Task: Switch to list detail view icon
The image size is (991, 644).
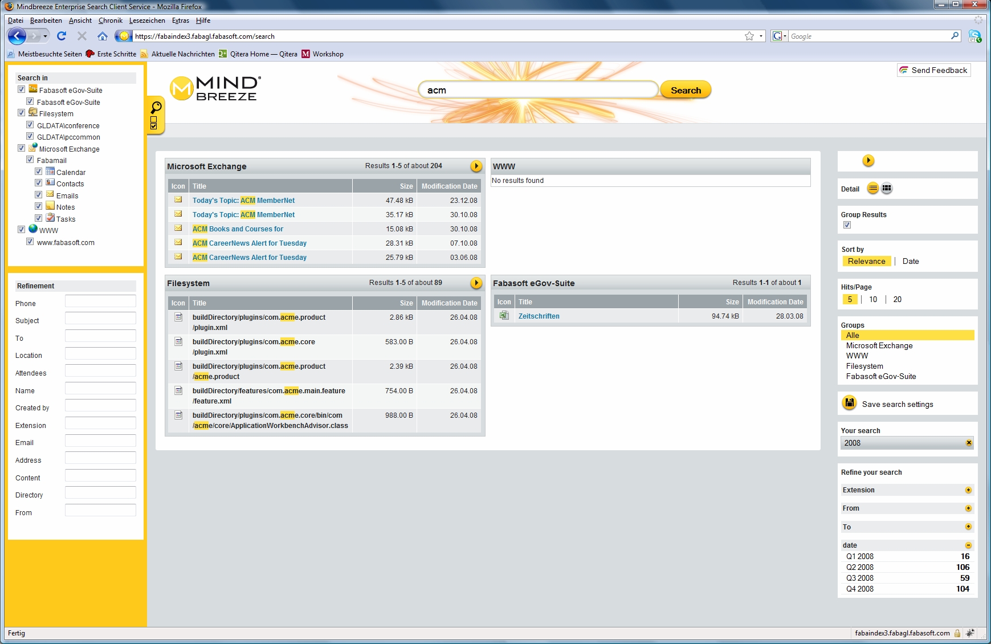Action: 873,188
